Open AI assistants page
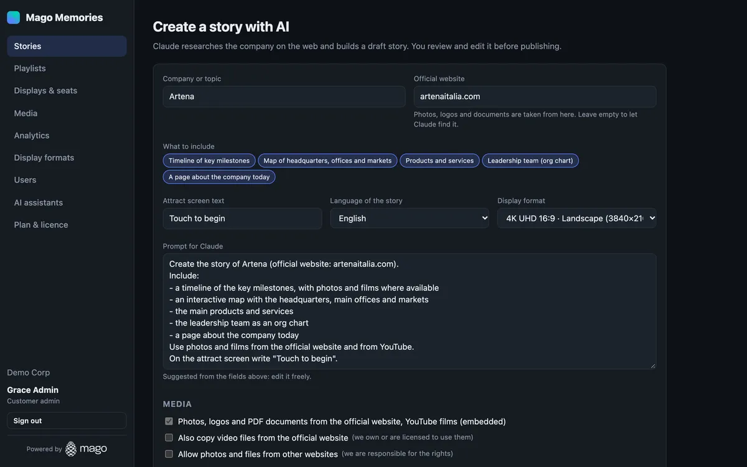Screen dimensions: 747x467 (67, 202)
